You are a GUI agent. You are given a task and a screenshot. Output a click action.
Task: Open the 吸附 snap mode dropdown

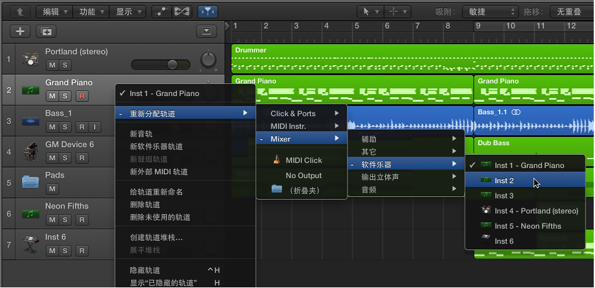pos(490,11)
